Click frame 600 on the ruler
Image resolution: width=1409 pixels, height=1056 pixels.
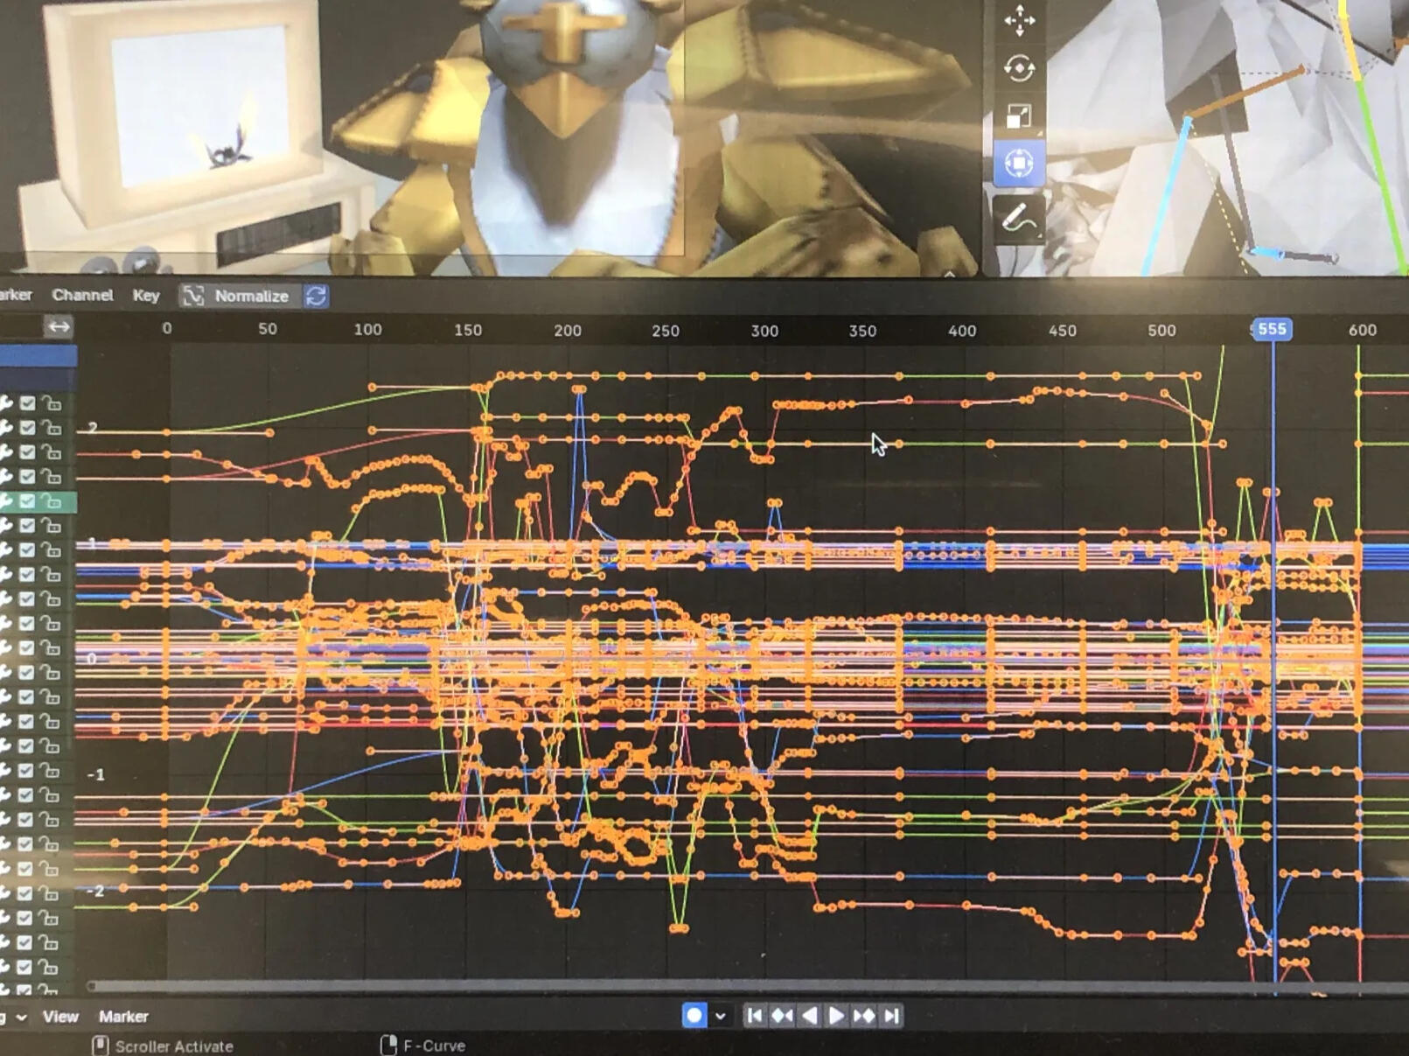tap(1363, 330)
